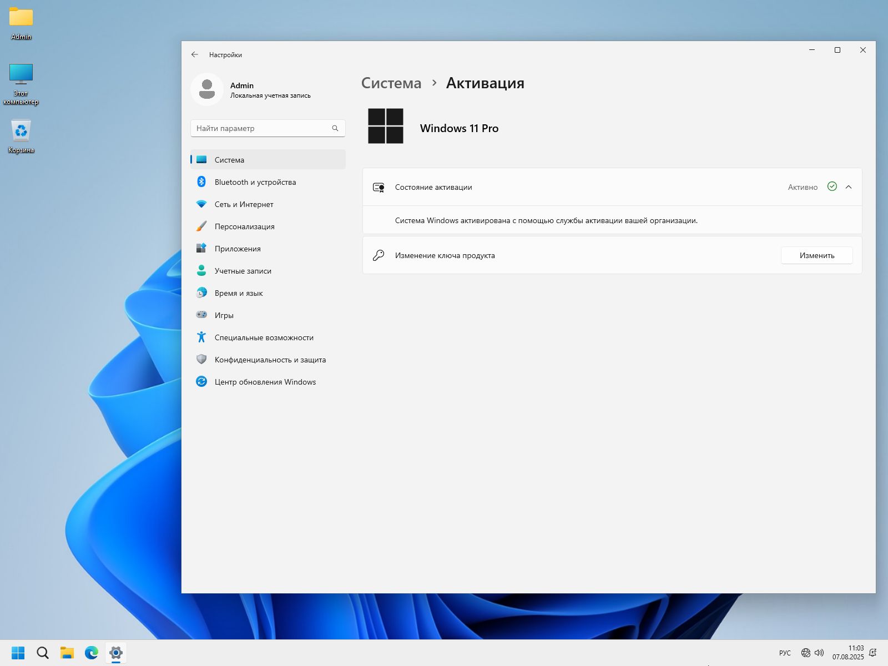
Task: Click the Bluetooth icon in sidebar
Action: (201, 182)
